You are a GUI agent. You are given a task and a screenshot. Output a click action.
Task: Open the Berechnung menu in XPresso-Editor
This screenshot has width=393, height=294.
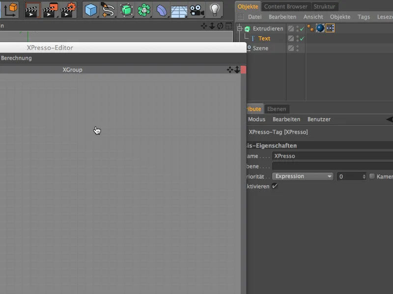(16, 58)
